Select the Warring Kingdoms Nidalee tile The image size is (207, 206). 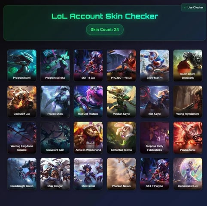pos(22,137)
